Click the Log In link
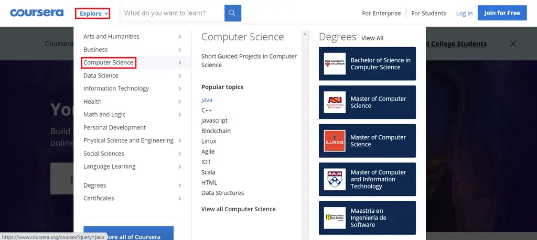The width and height of the screenshot is (537, 240). point(464,13)
